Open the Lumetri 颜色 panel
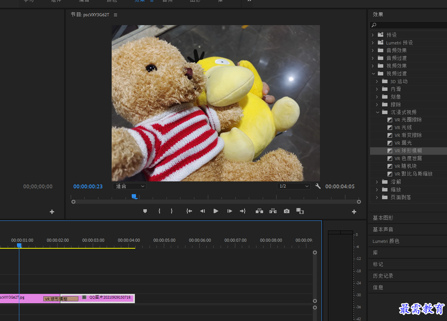 coord(386,241)
